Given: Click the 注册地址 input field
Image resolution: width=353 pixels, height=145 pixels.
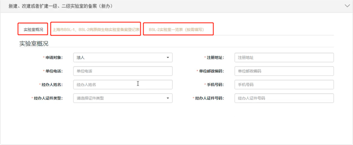Looking at the screenshot, I should 284,58.
